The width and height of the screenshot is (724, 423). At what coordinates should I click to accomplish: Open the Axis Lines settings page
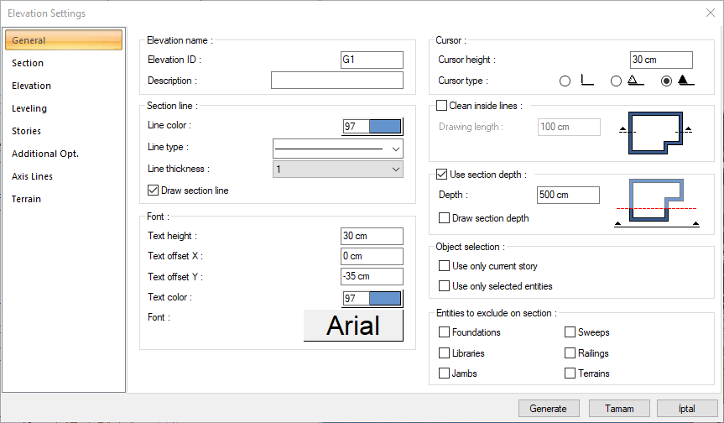click(32, 176)
